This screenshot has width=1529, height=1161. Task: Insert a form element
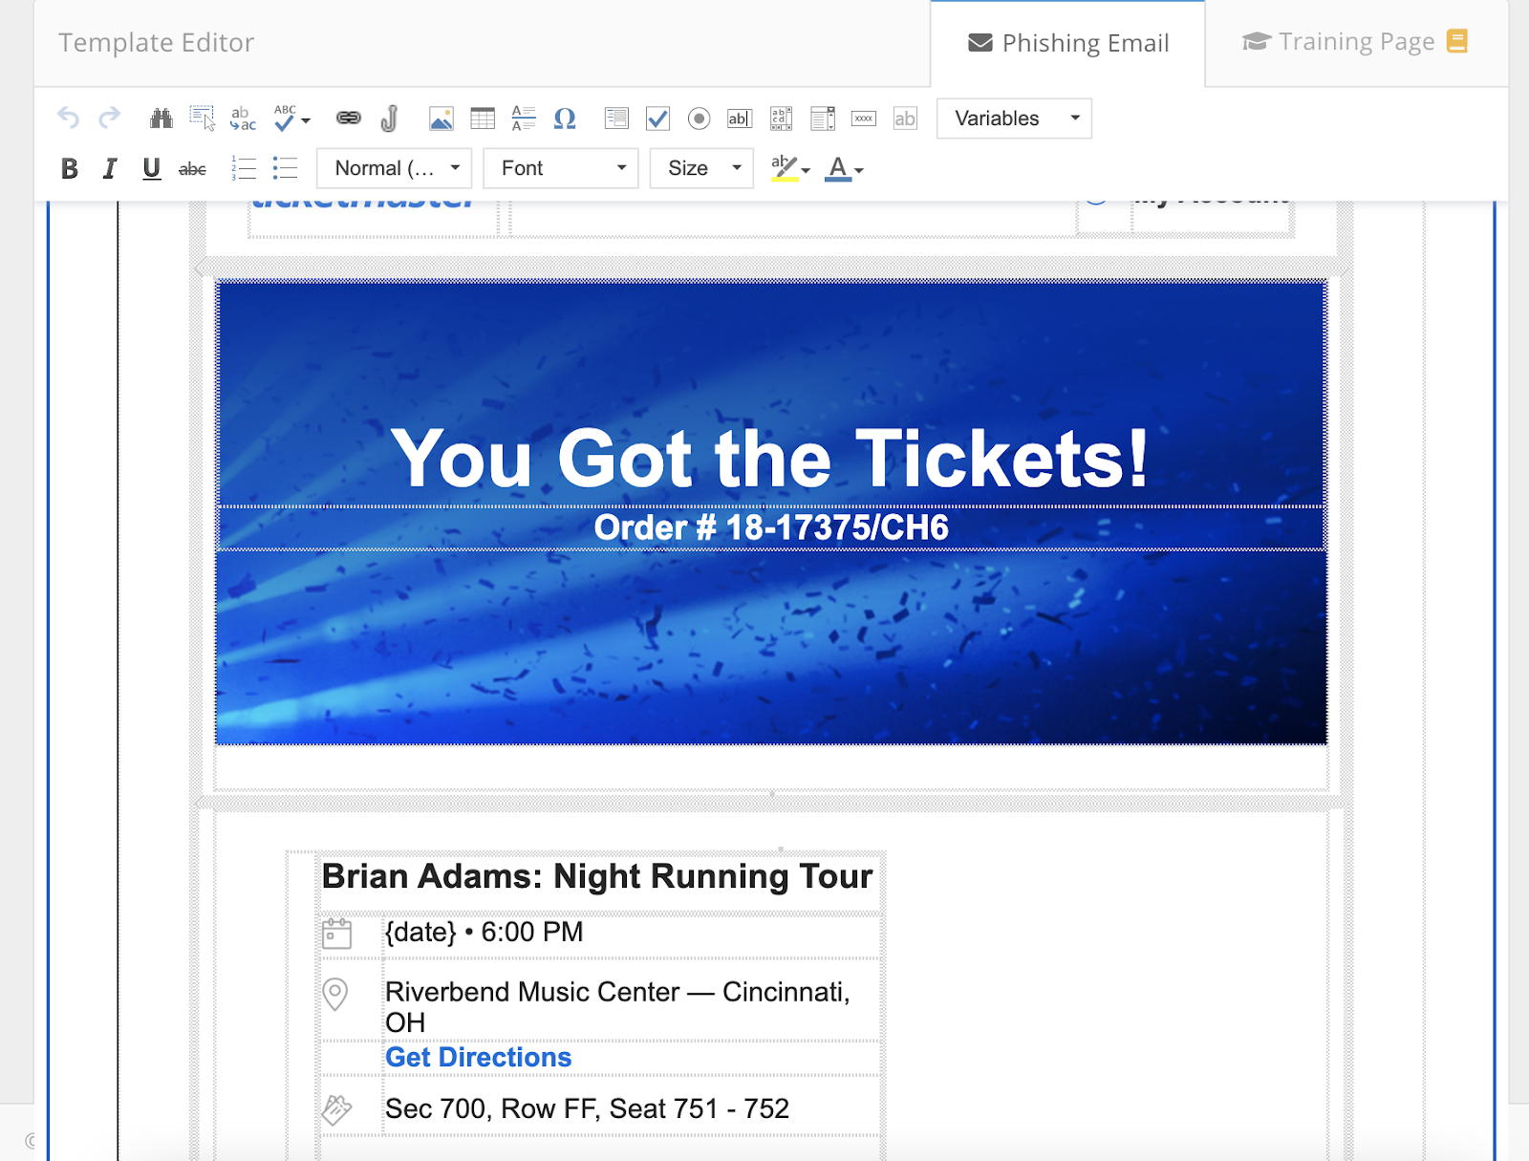tap(616, 118)
